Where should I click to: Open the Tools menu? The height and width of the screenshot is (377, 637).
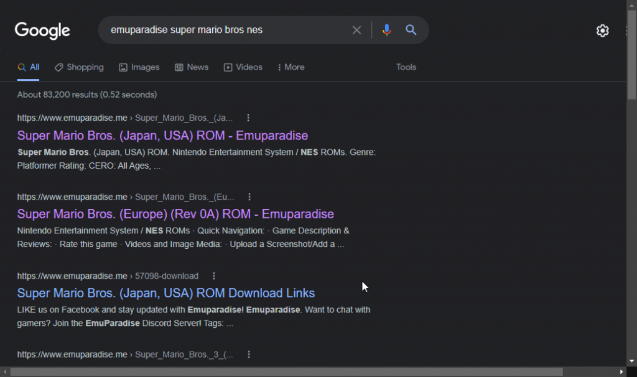click(x=406, y=67)
